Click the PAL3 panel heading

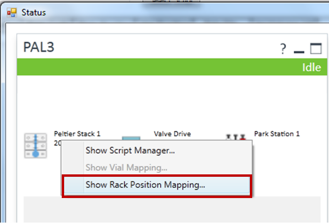(39, 47)
